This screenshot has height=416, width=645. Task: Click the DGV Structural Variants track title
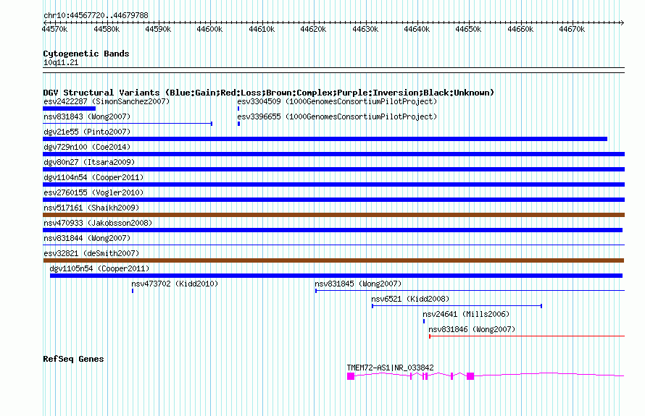(268, 93)
